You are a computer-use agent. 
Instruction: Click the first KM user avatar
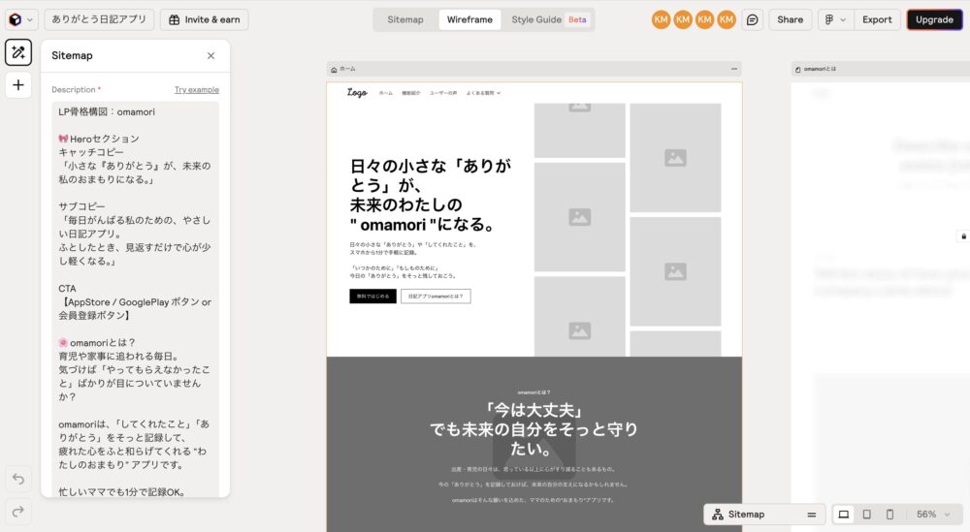661,19
